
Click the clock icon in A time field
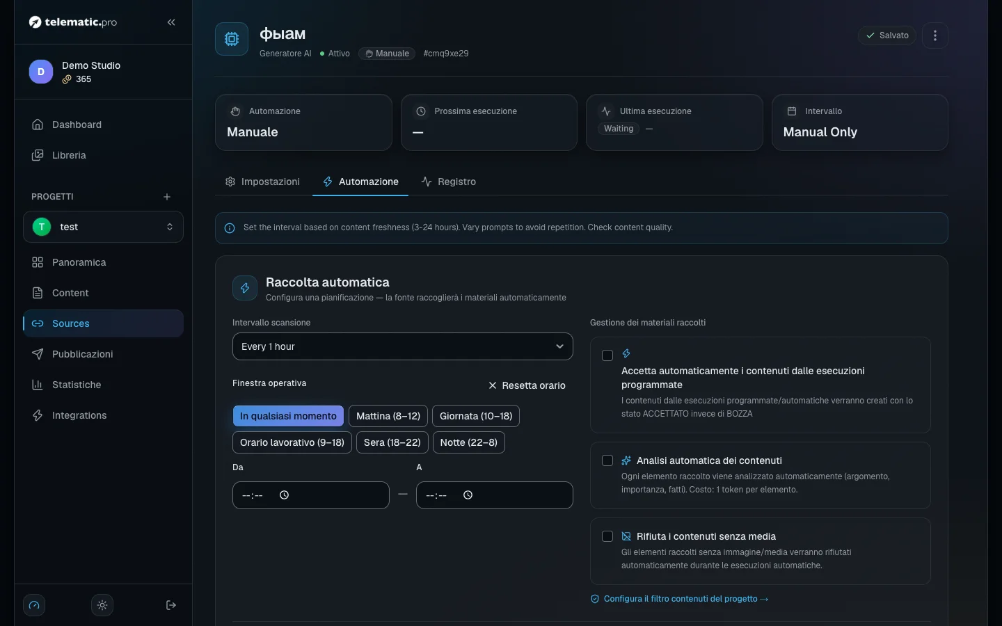[468, 495]
